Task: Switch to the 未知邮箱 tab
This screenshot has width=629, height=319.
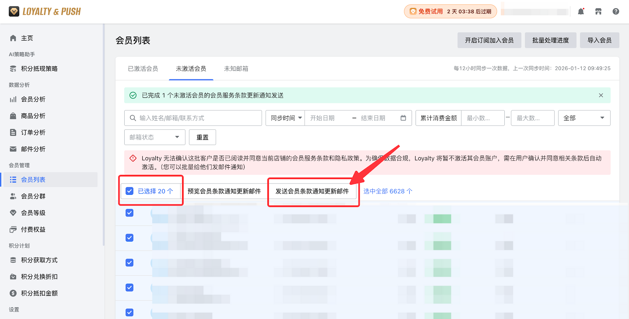Action: click(236, 69)
